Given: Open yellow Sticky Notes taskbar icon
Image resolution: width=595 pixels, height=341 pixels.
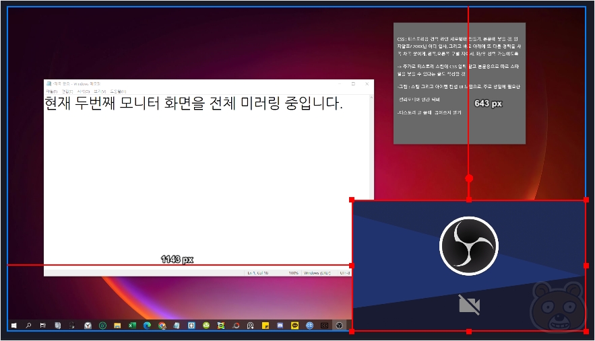Looking at the screenshot, I should (x=265, y=326).
